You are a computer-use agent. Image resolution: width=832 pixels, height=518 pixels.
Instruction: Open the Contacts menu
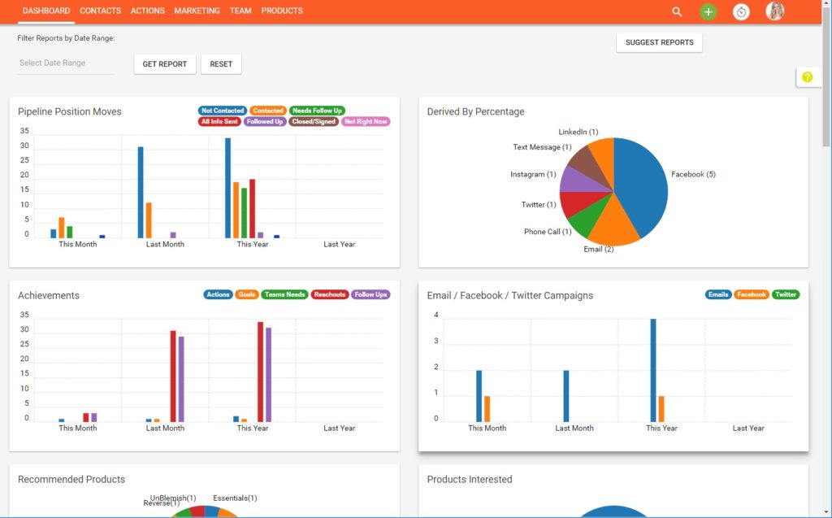click(x=100, y=11)
